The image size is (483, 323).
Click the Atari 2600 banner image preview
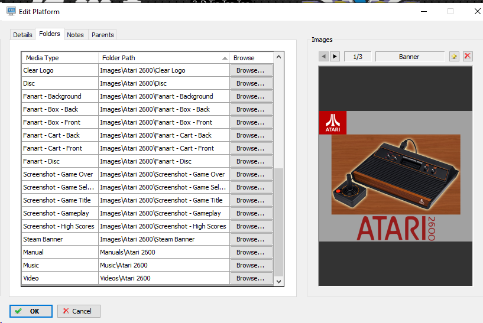click(396, 176)
